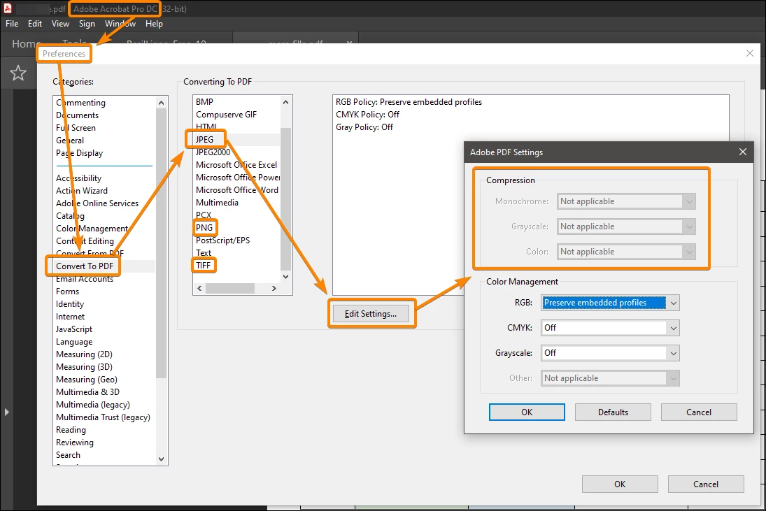Select Documents category
Viewport: 766px width, 511px height.
[77, 115]
